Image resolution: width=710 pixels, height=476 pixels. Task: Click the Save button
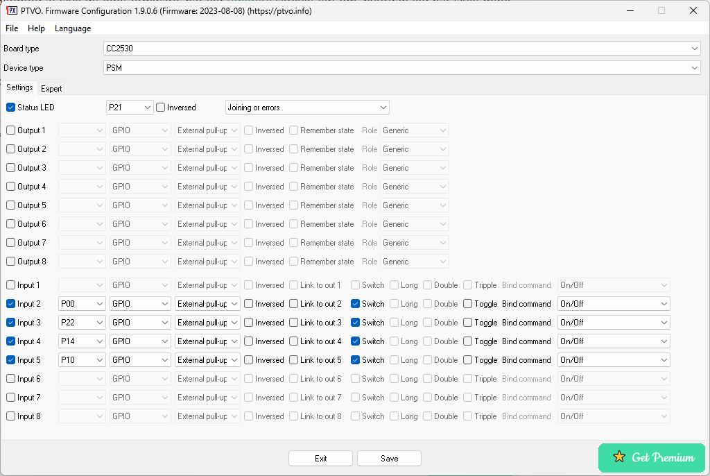389,459
